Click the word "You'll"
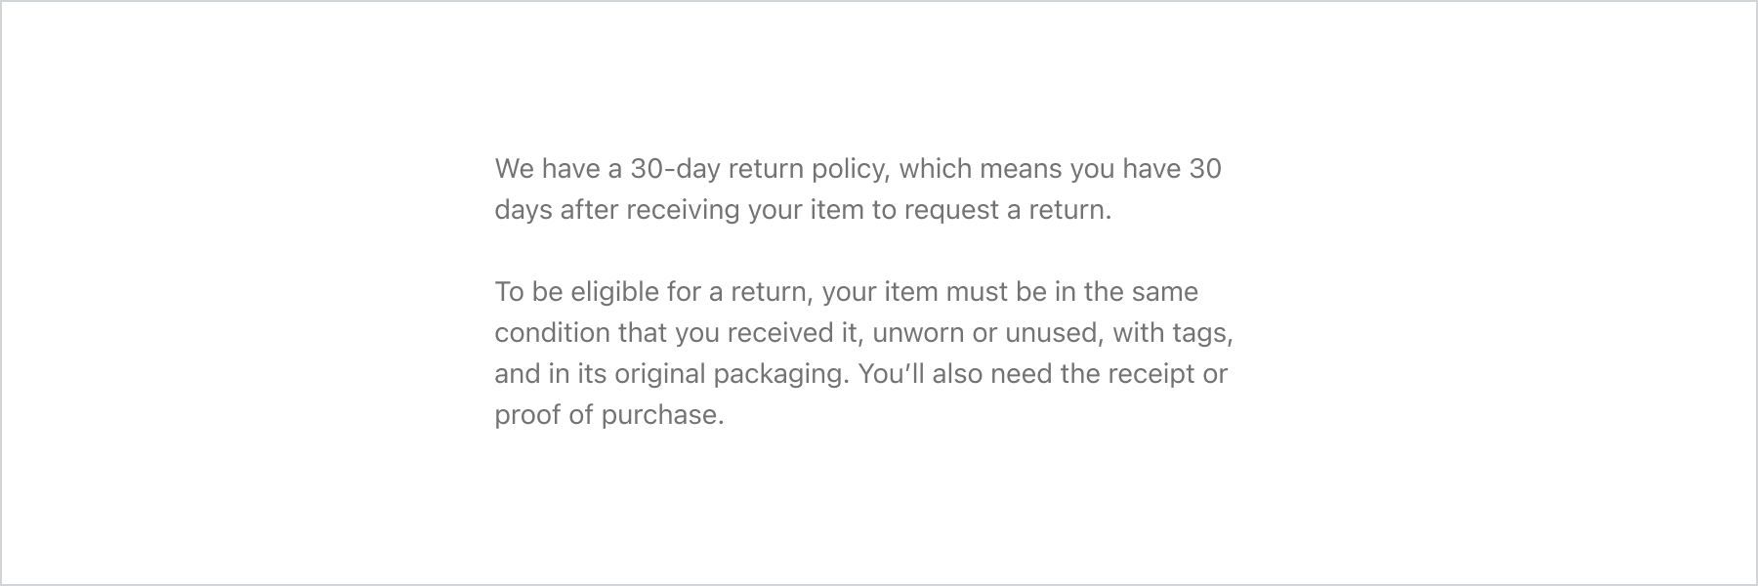Screen dimensions: 1758x586 tap(891, 374)
